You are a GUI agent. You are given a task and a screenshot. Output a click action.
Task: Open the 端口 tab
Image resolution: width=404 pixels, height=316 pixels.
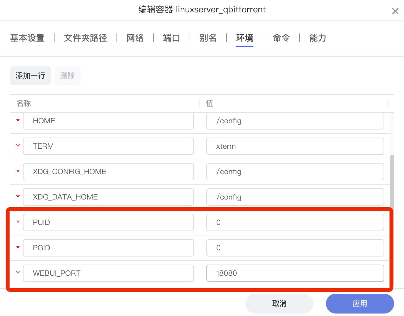click(171, 38)
